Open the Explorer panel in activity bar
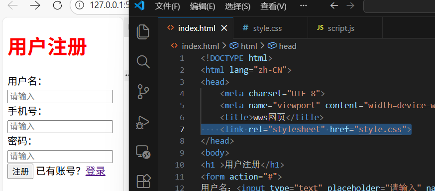Image resolution: width=435 pixels, height=191 pixels. pos(143,32)
